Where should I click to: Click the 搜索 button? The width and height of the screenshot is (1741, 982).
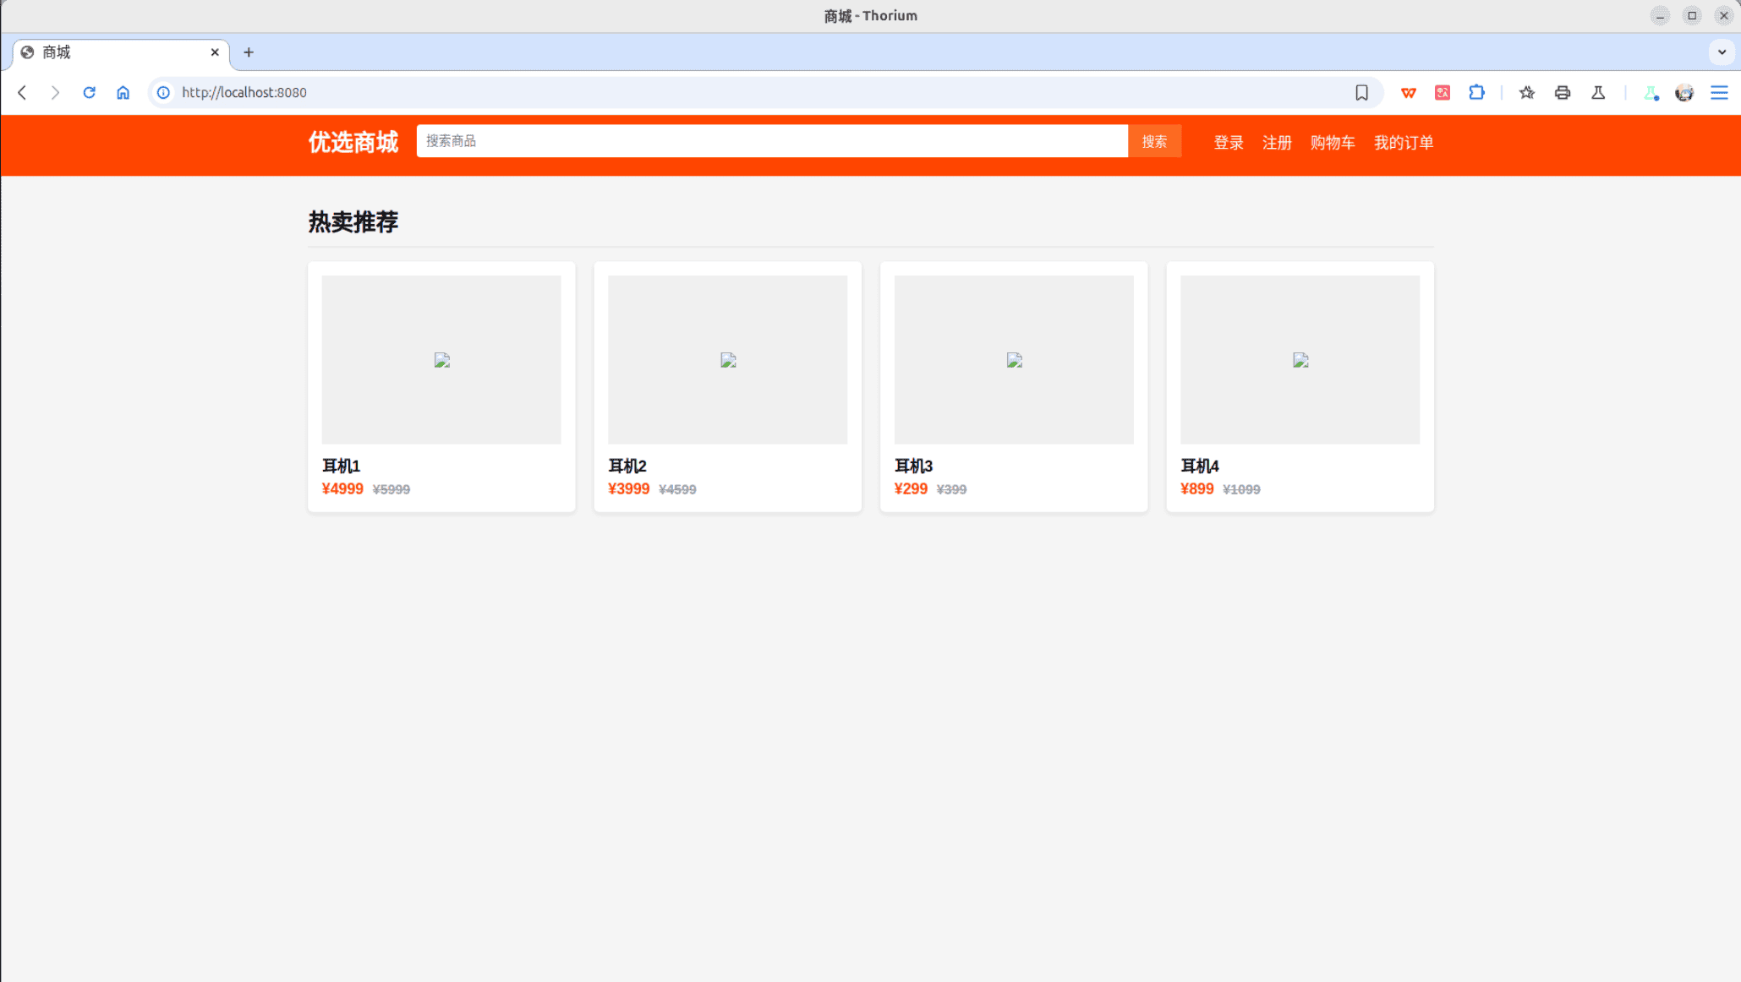click(x=1154, y=141)
